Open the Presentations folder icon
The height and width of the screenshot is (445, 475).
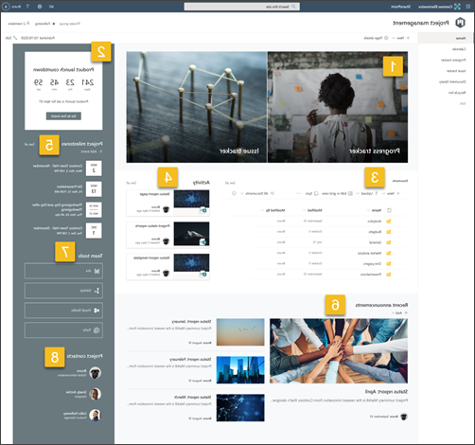[x=389, y=275]
